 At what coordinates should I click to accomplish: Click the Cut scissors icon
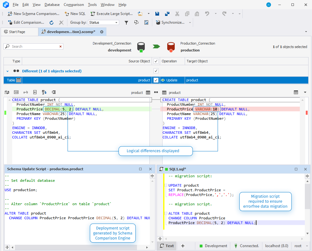[177, 13]
